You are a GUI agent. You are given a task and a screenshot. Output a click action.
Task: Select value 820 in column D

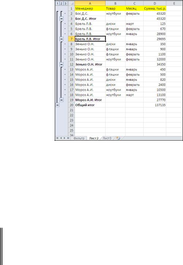[x=155, y=80]
